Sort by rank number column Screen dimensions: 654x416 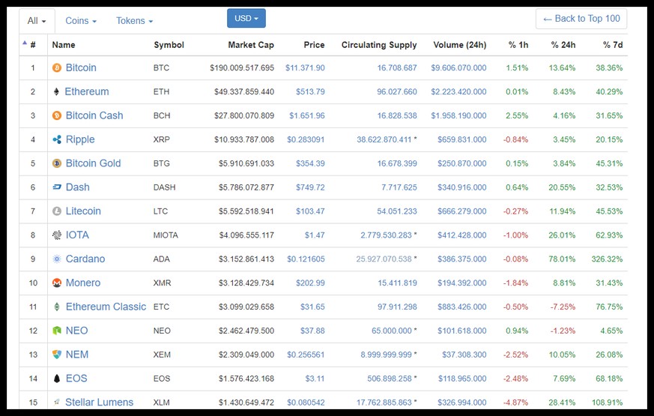33,45
